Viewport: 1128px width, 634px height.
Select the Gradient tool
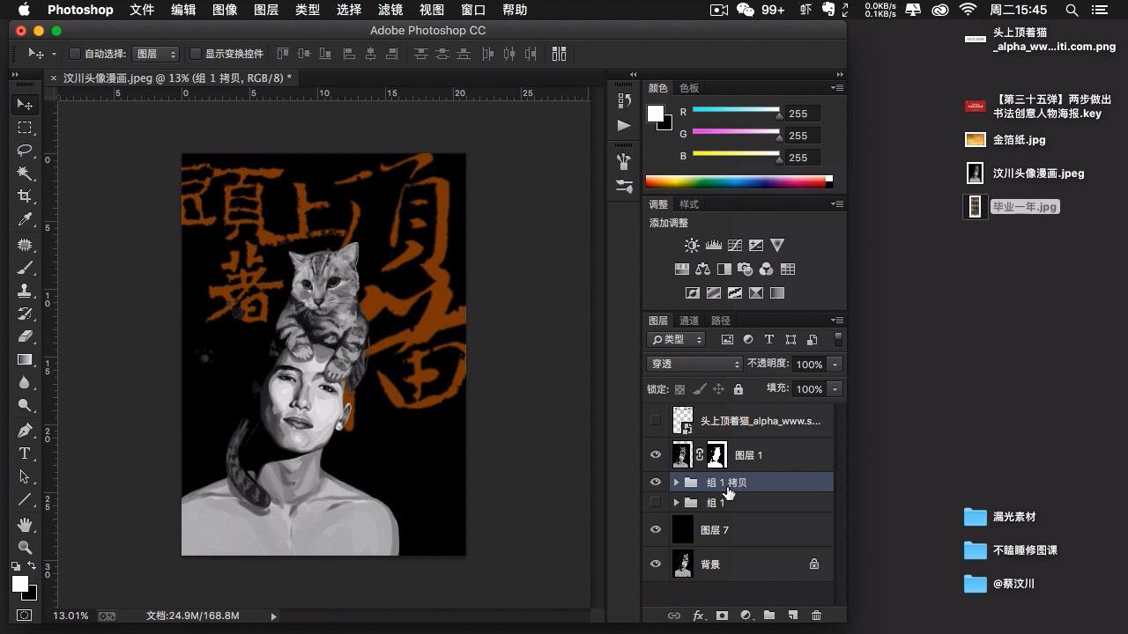point(25,359)
